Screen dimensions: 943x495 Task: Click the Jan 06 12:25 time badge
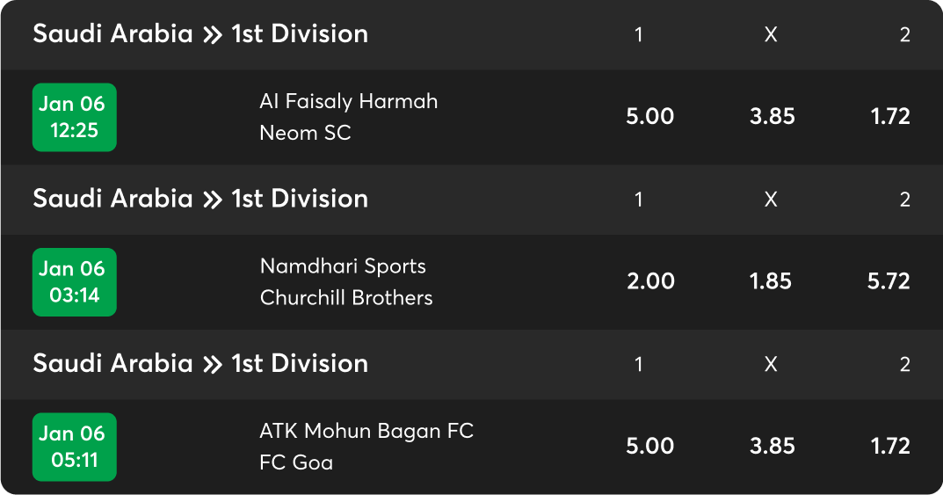tap(75, 117)
